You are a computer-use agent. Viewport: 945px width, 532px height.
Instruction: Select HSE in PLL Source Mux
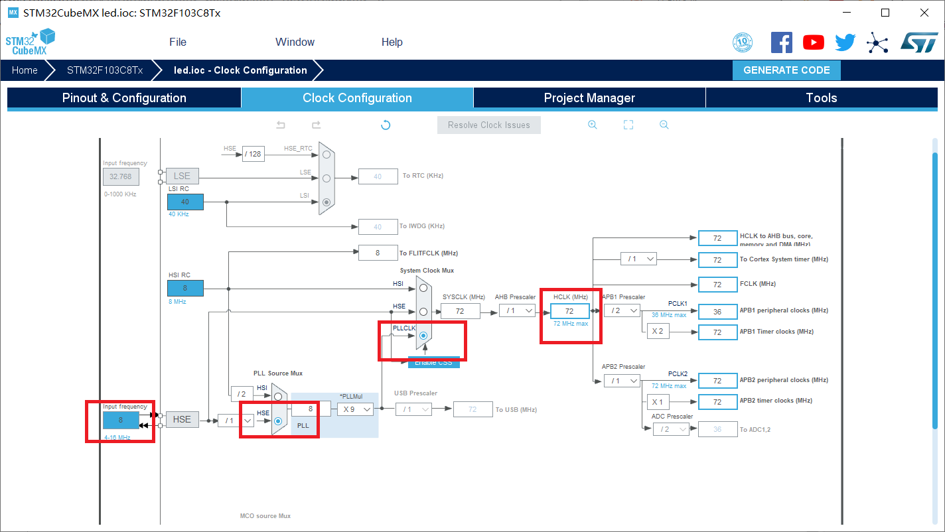tap(278, 421)
